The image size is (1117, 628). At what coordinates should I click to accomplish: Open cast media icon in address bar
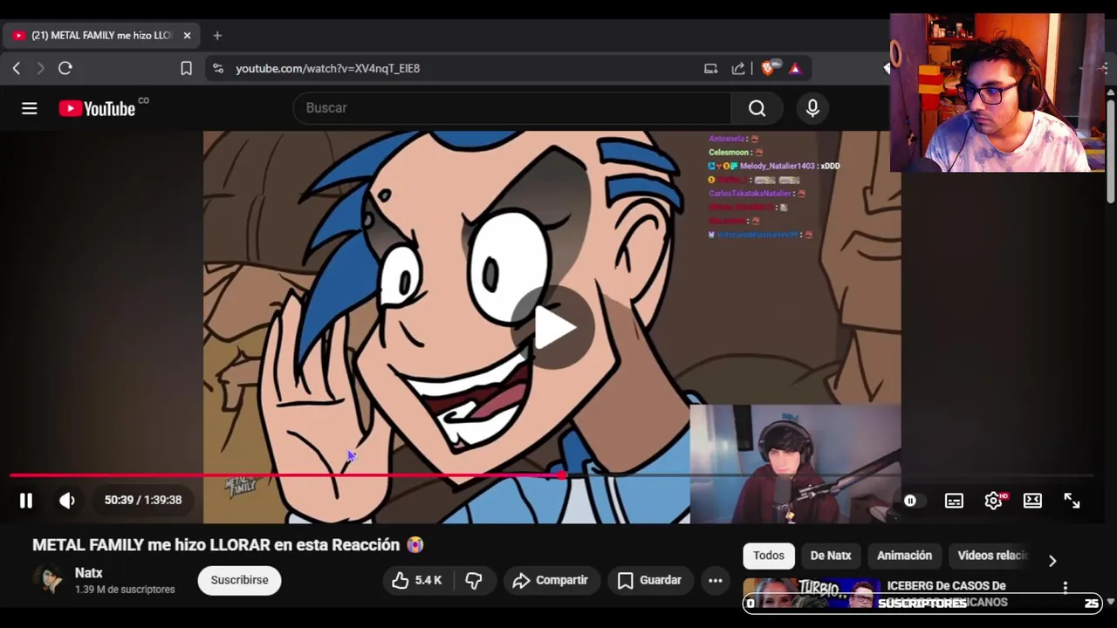pos(710,68)
